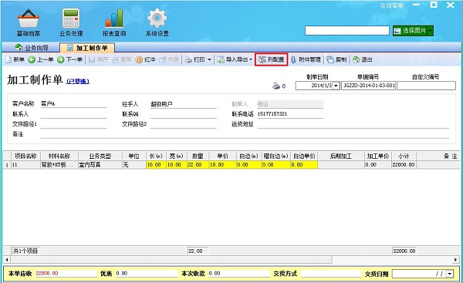Screen dimensions: 463x283
Task: Click the 交货方式 field
Action: (x=331, y=274)
